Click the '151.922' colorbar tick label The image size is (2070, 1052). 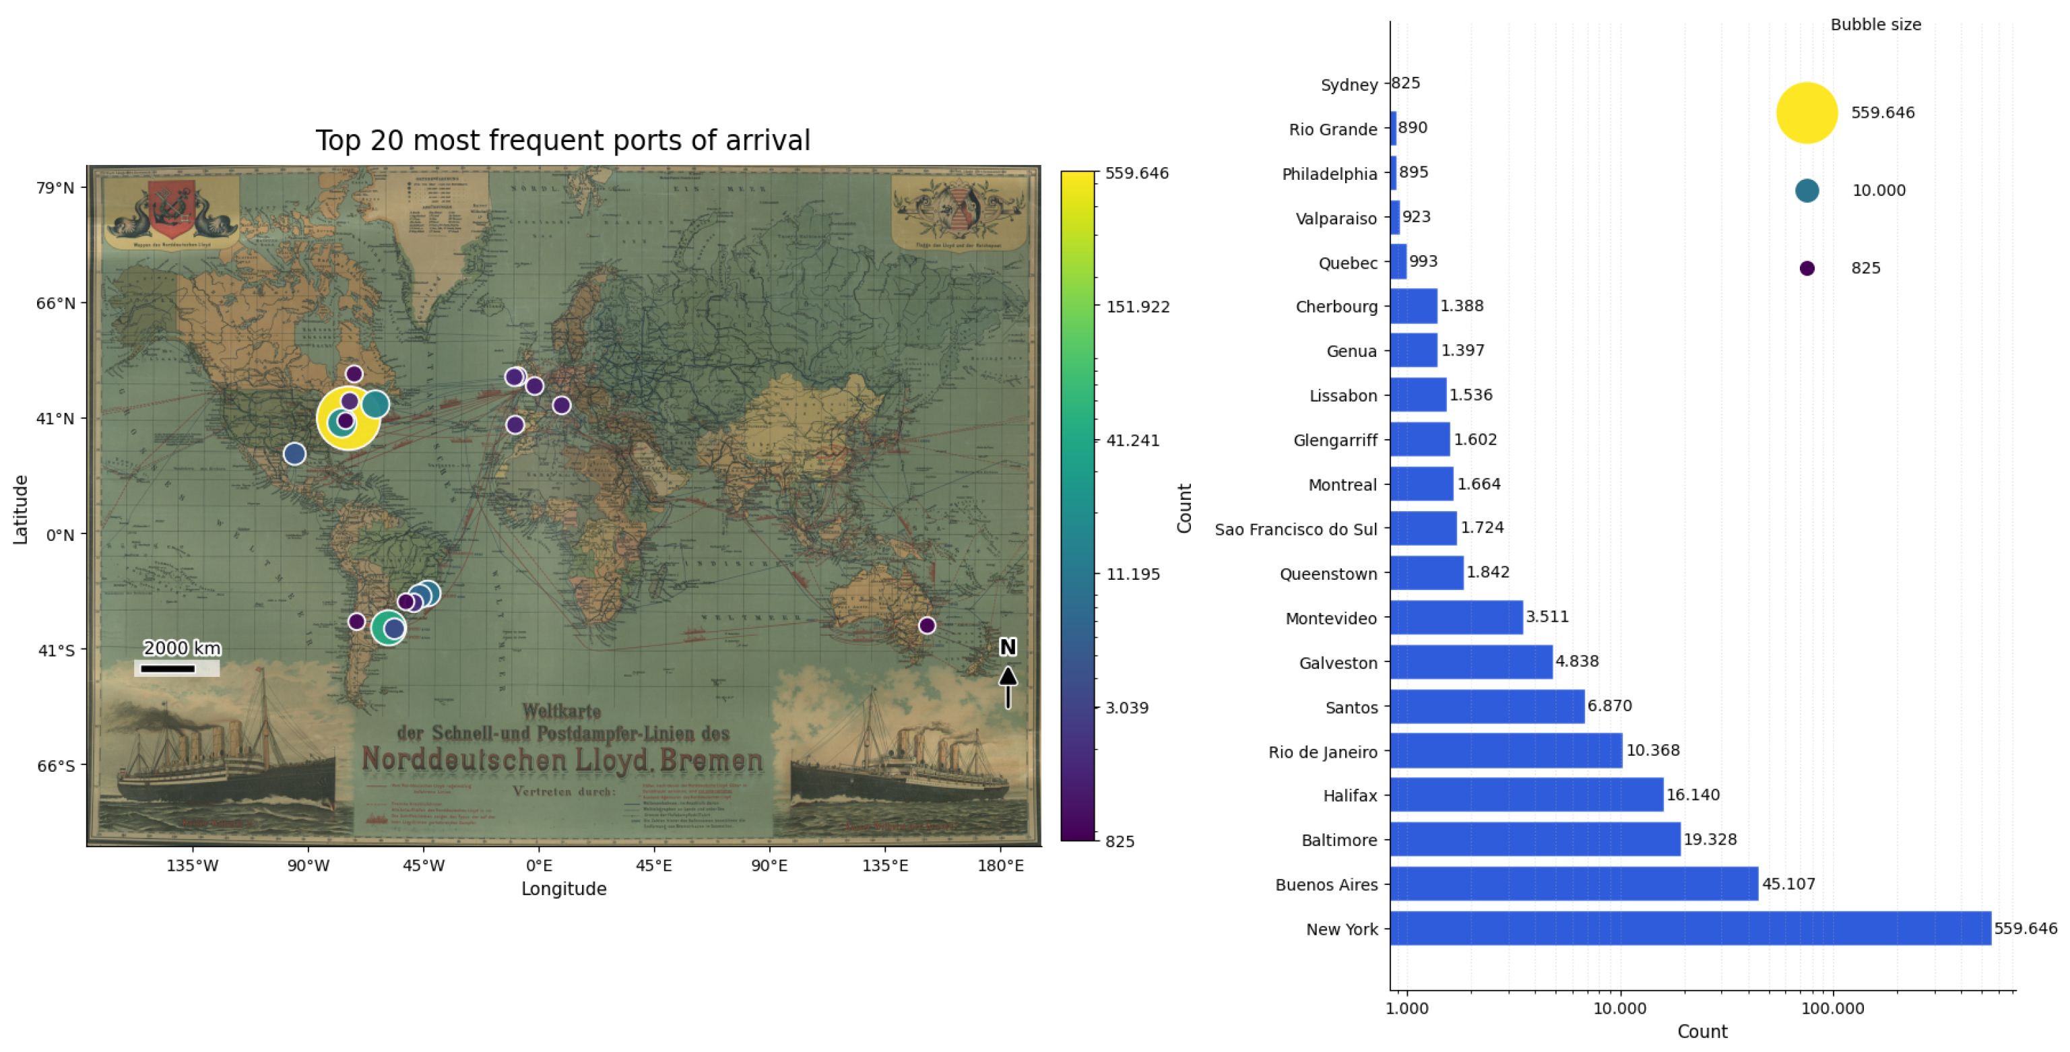click(x=1138, y=306)
